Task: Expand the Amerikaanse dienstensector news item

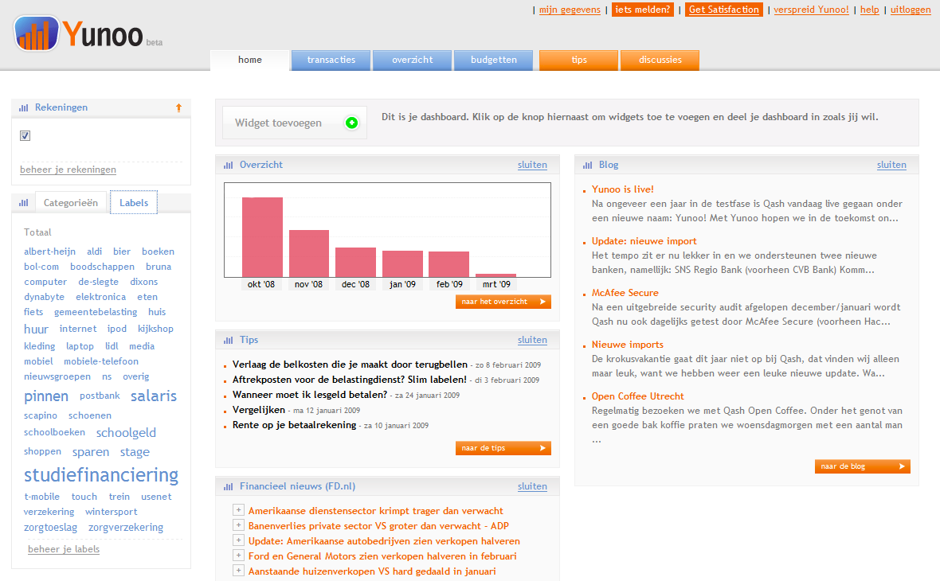Action: [237, 510]
